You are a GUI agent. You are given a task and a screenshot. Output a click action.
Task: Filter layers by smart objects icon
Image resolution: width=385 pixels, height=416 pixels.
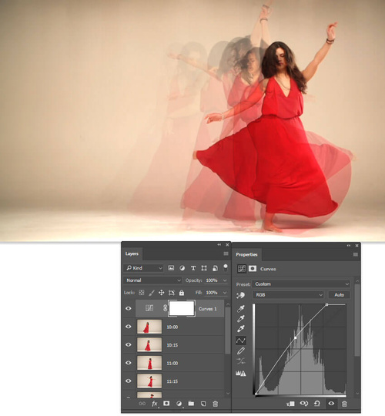(215, 268)
